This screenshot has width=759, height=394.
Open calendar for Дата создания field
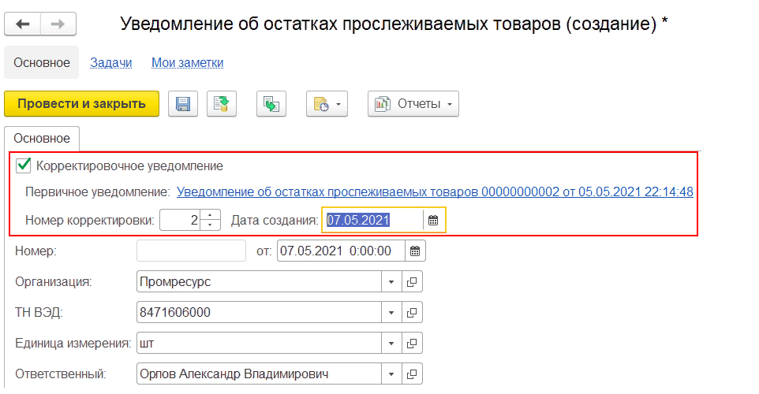coord(433,221)
